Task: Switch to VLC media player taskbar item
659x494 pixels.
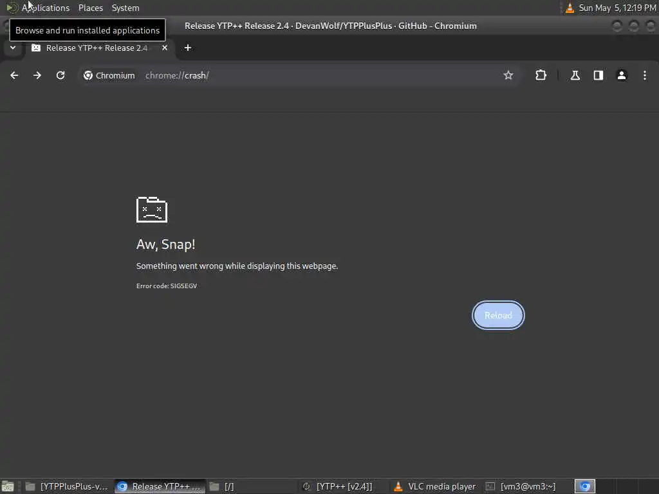Action: click(434, 486)
